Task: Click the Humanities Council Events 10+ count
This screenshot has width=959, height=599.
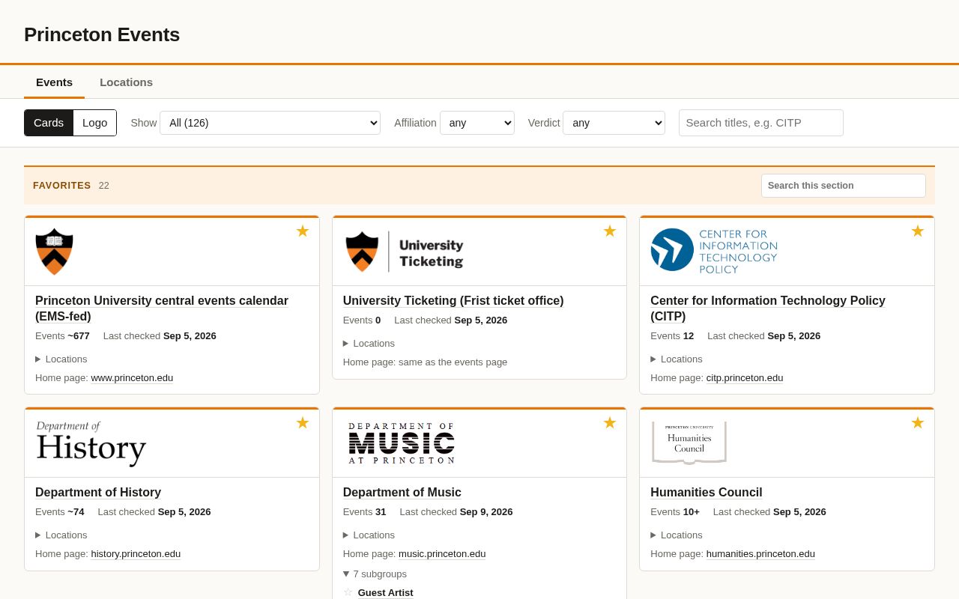Action: pyautogui.click(x=675, y=512)
